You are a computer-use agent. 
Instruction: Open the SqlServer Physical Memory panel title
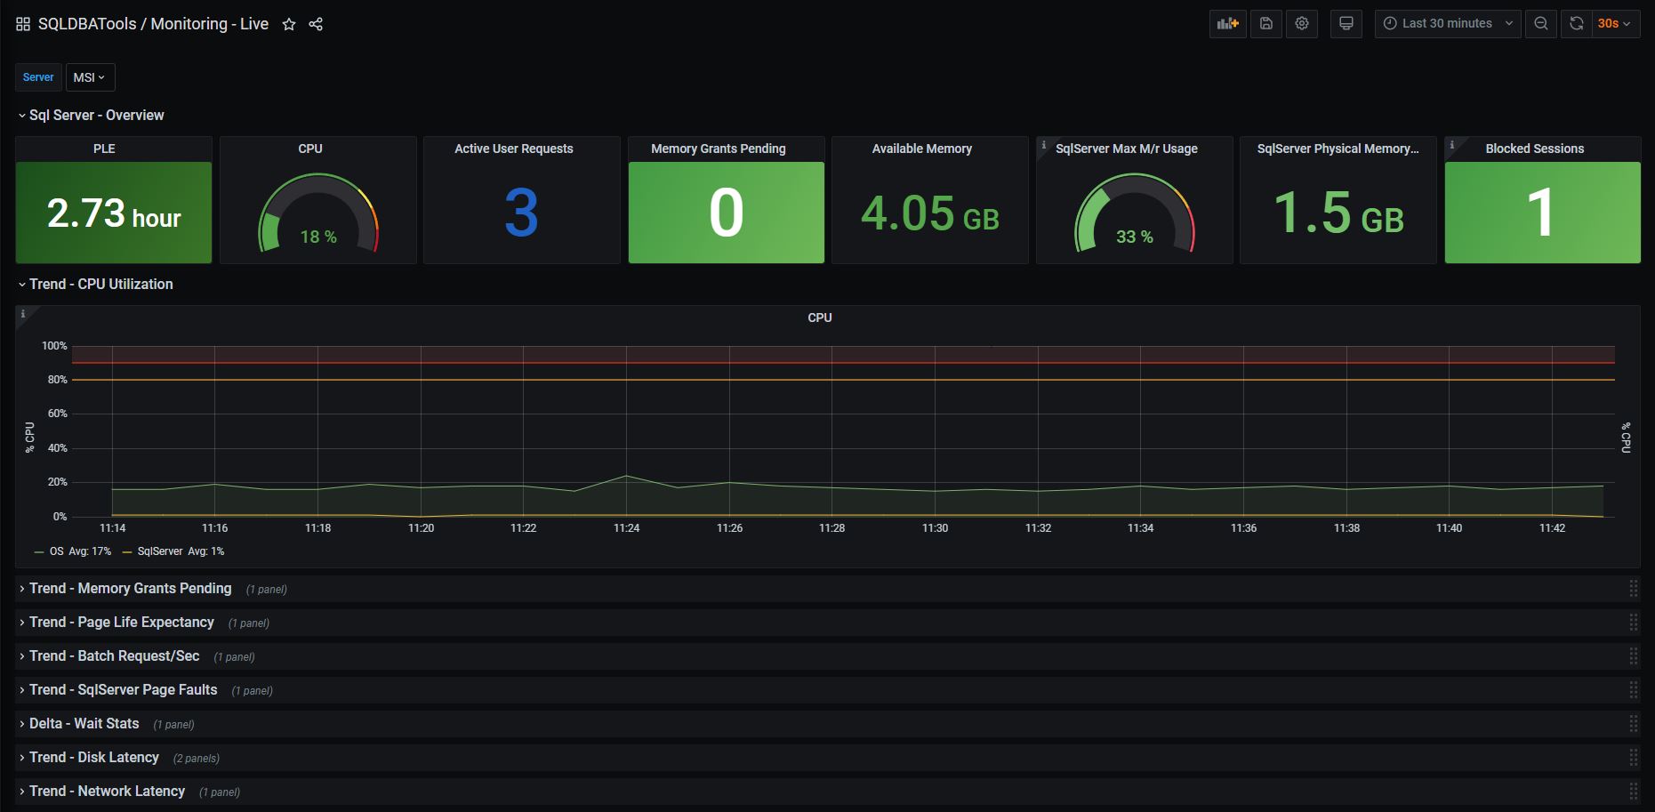pyautogui.click(x=1338, y=149)
